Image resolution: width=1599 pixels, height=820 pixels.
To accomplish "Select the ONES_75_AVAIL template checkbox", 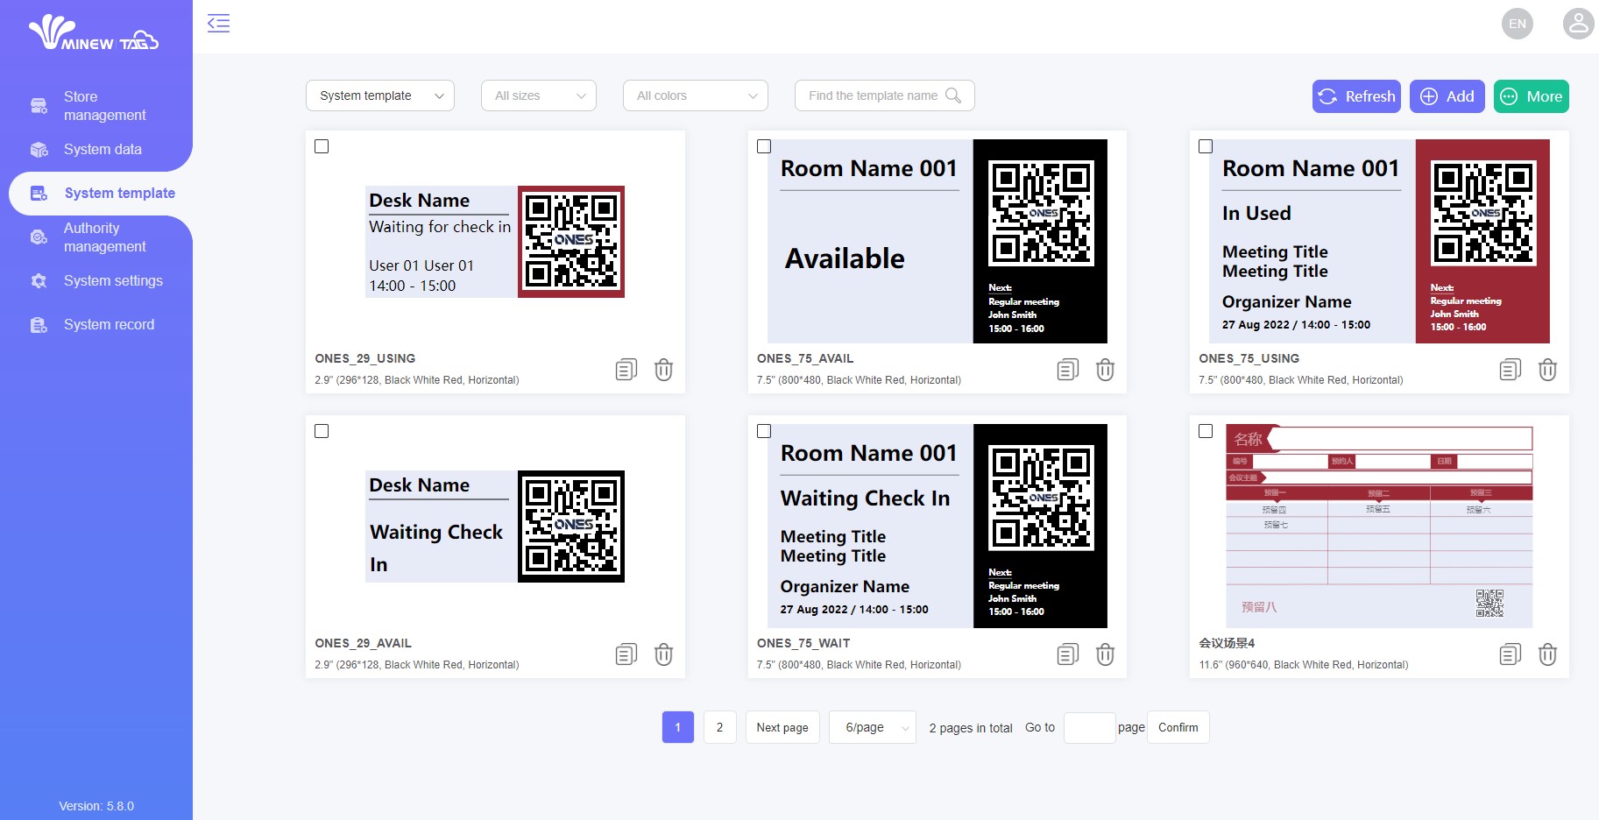I will (x=764, y=146).
